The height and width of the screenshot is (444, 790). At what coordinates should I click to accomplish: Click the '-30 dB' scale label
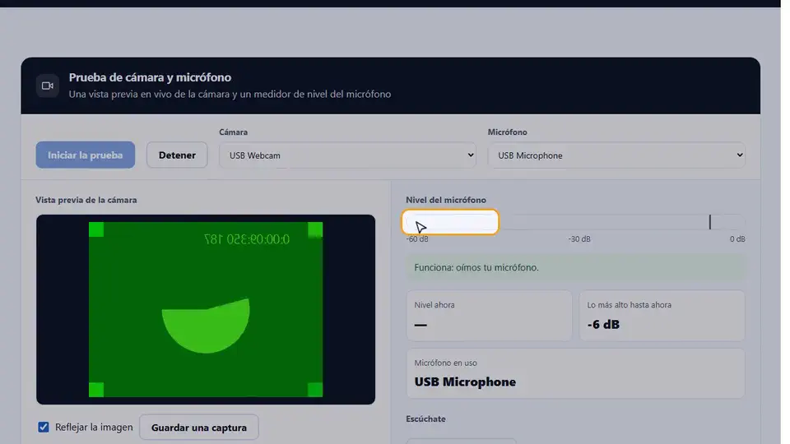coord(579,239)
